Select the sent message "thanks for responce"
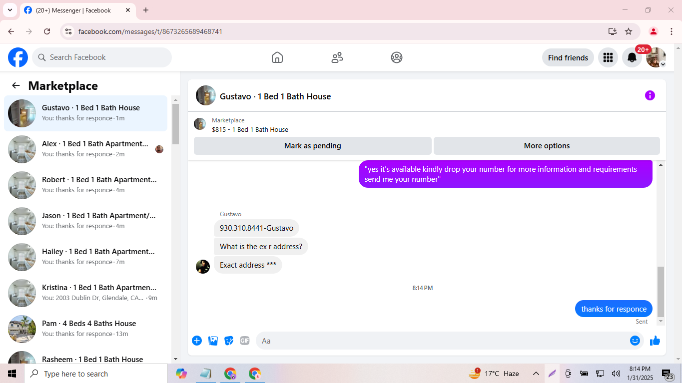 click(x=614, y=309)
